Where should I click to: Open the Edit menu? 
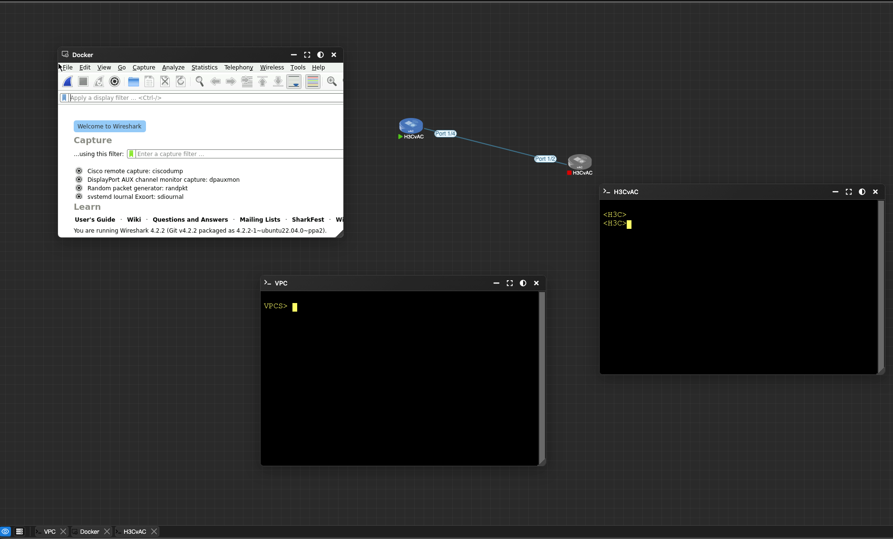[85, 67]
